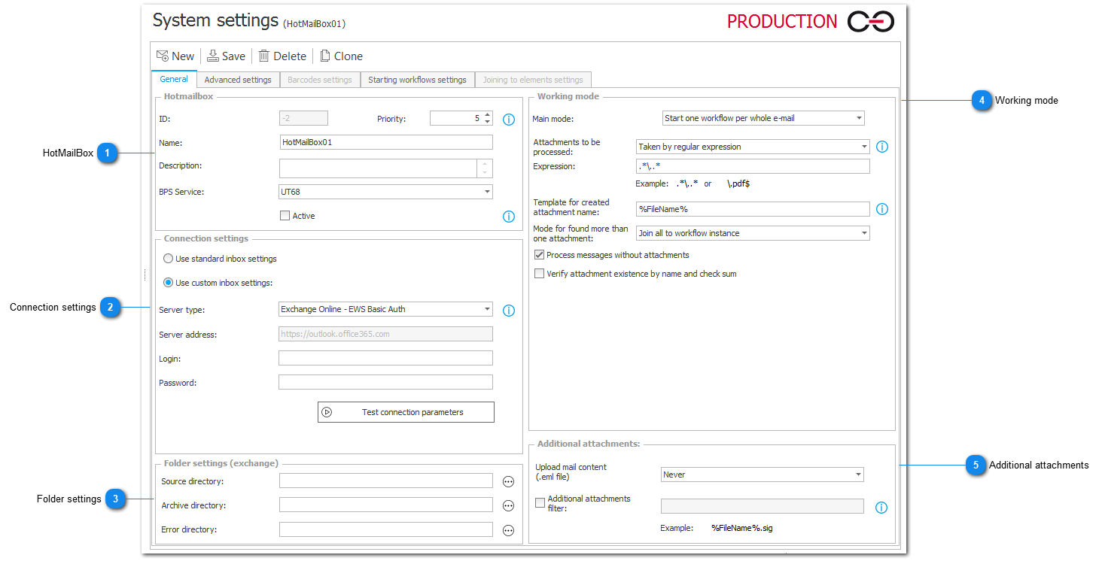1102x561 pixels.
Task: Open info icon beside Active checkbox
Action: click(509, 217)
